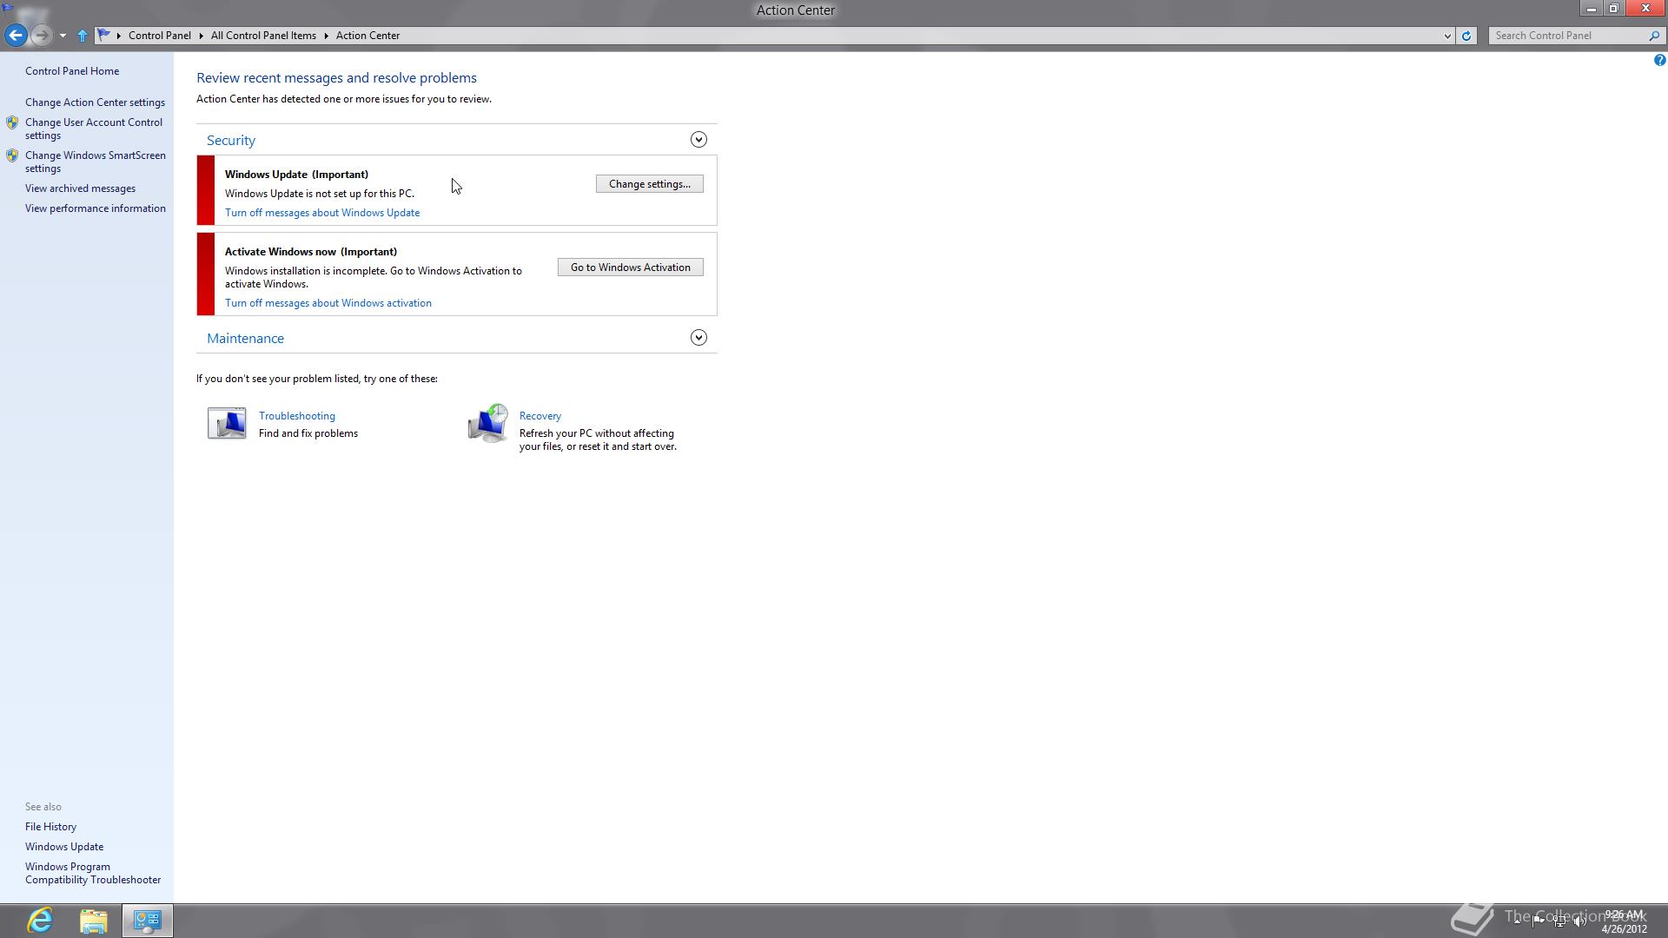Open Control Panel Home
Image resolution: width=1668 pixels, height=938 pixels.
tap(72, 71)
